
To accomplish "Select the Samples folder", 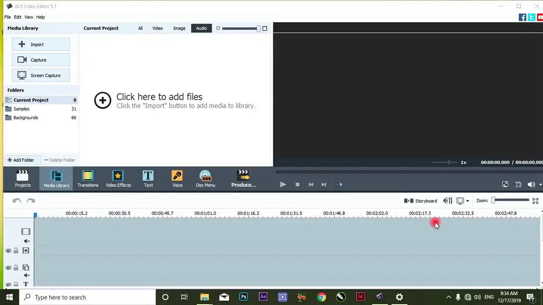I will pos(41,109).
